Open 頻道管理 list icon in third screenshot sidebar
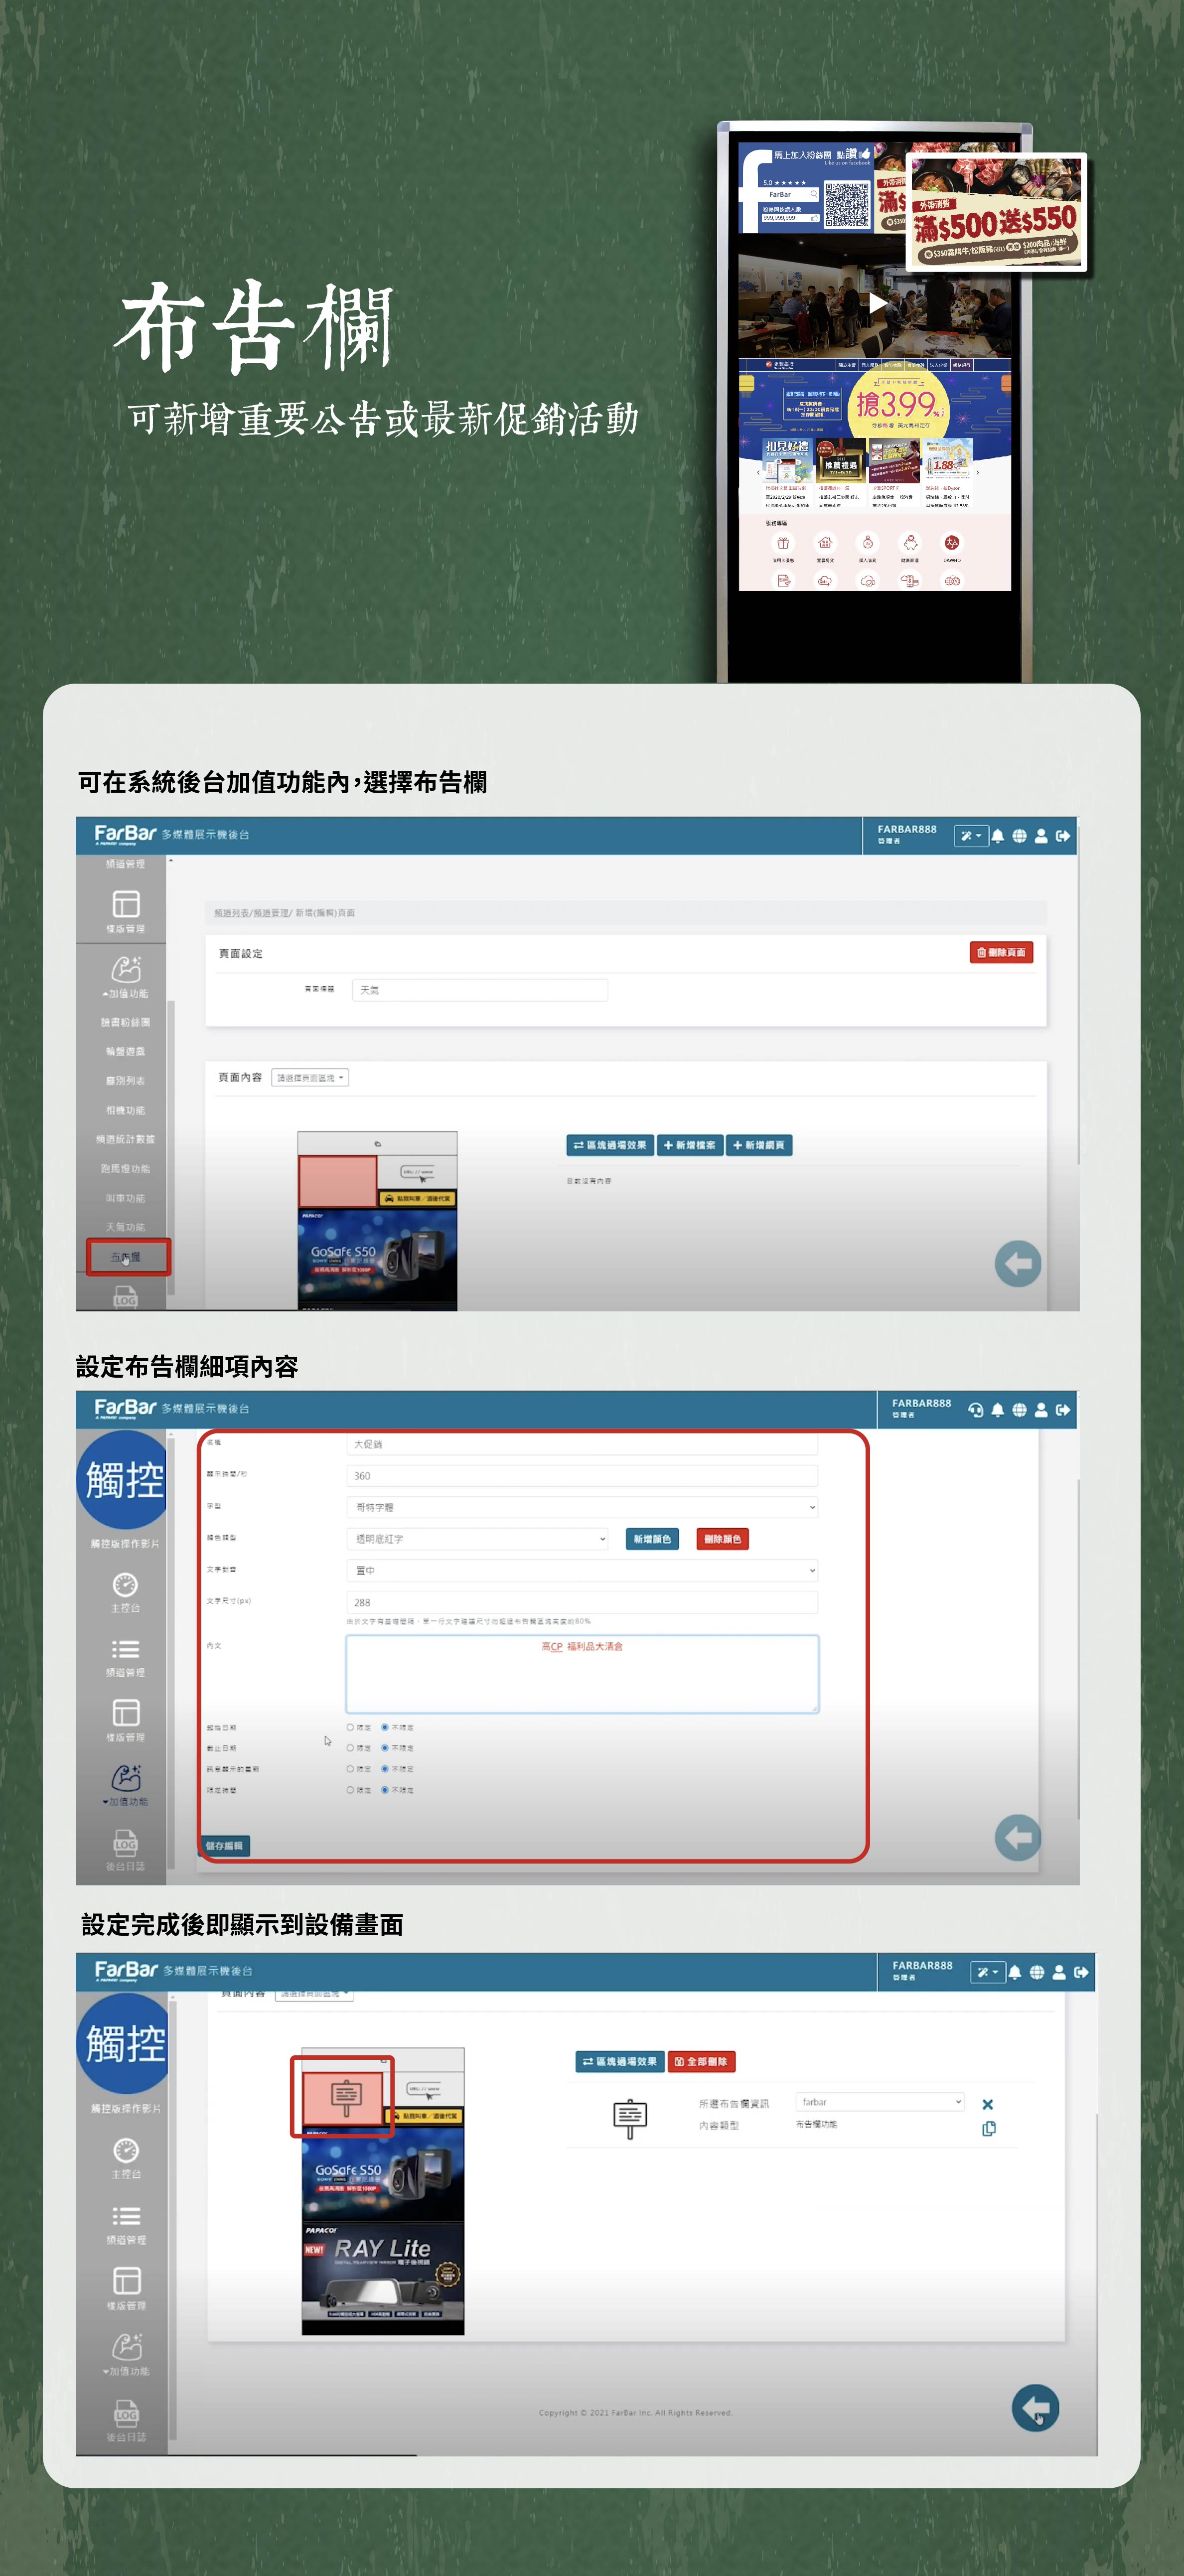The width and height of the screenshot is (1184, 2576). (x=126, y=2216)
